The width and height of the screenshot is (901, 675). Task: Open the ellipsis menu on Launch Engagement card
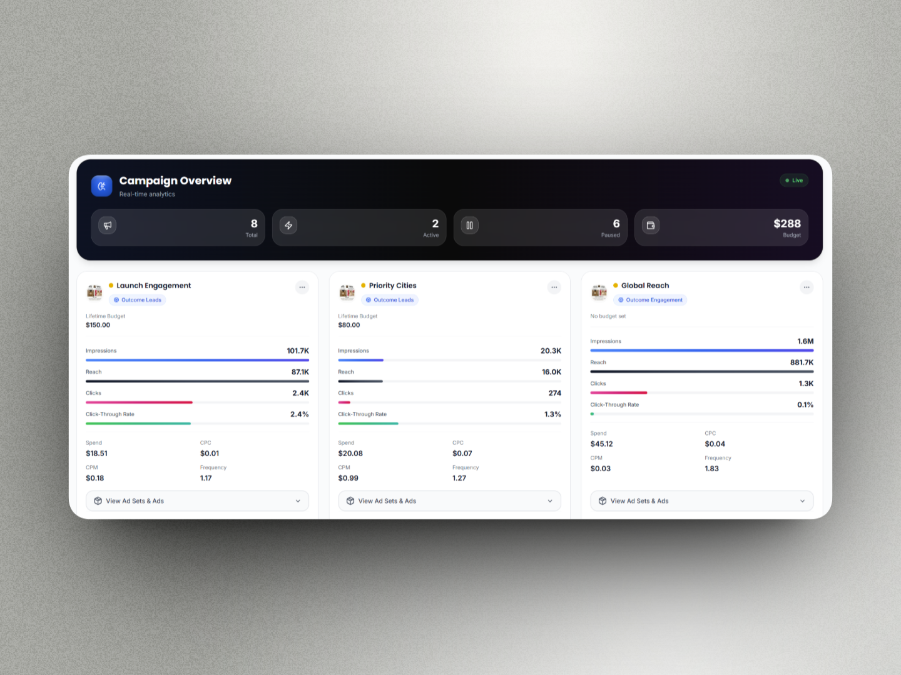coord(302,287)
